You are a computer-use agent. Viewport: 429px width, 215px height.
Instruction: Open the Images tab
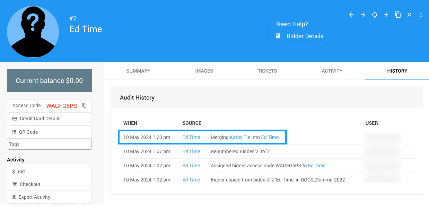pyautogui.click(x=204, y=71)
